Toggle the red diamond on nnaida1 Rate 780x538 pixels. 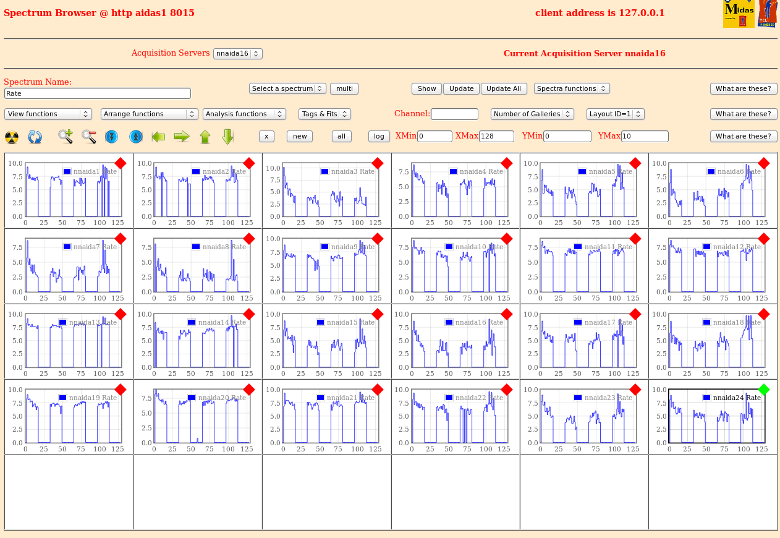pos(121,163)
